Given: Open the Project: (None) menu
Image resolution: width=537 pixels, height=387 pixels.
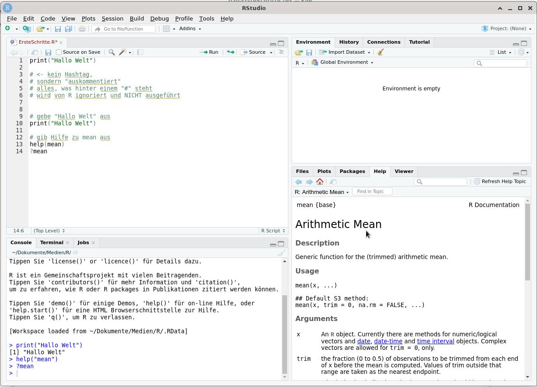Looking at the screenshot, I should (506, 29).
